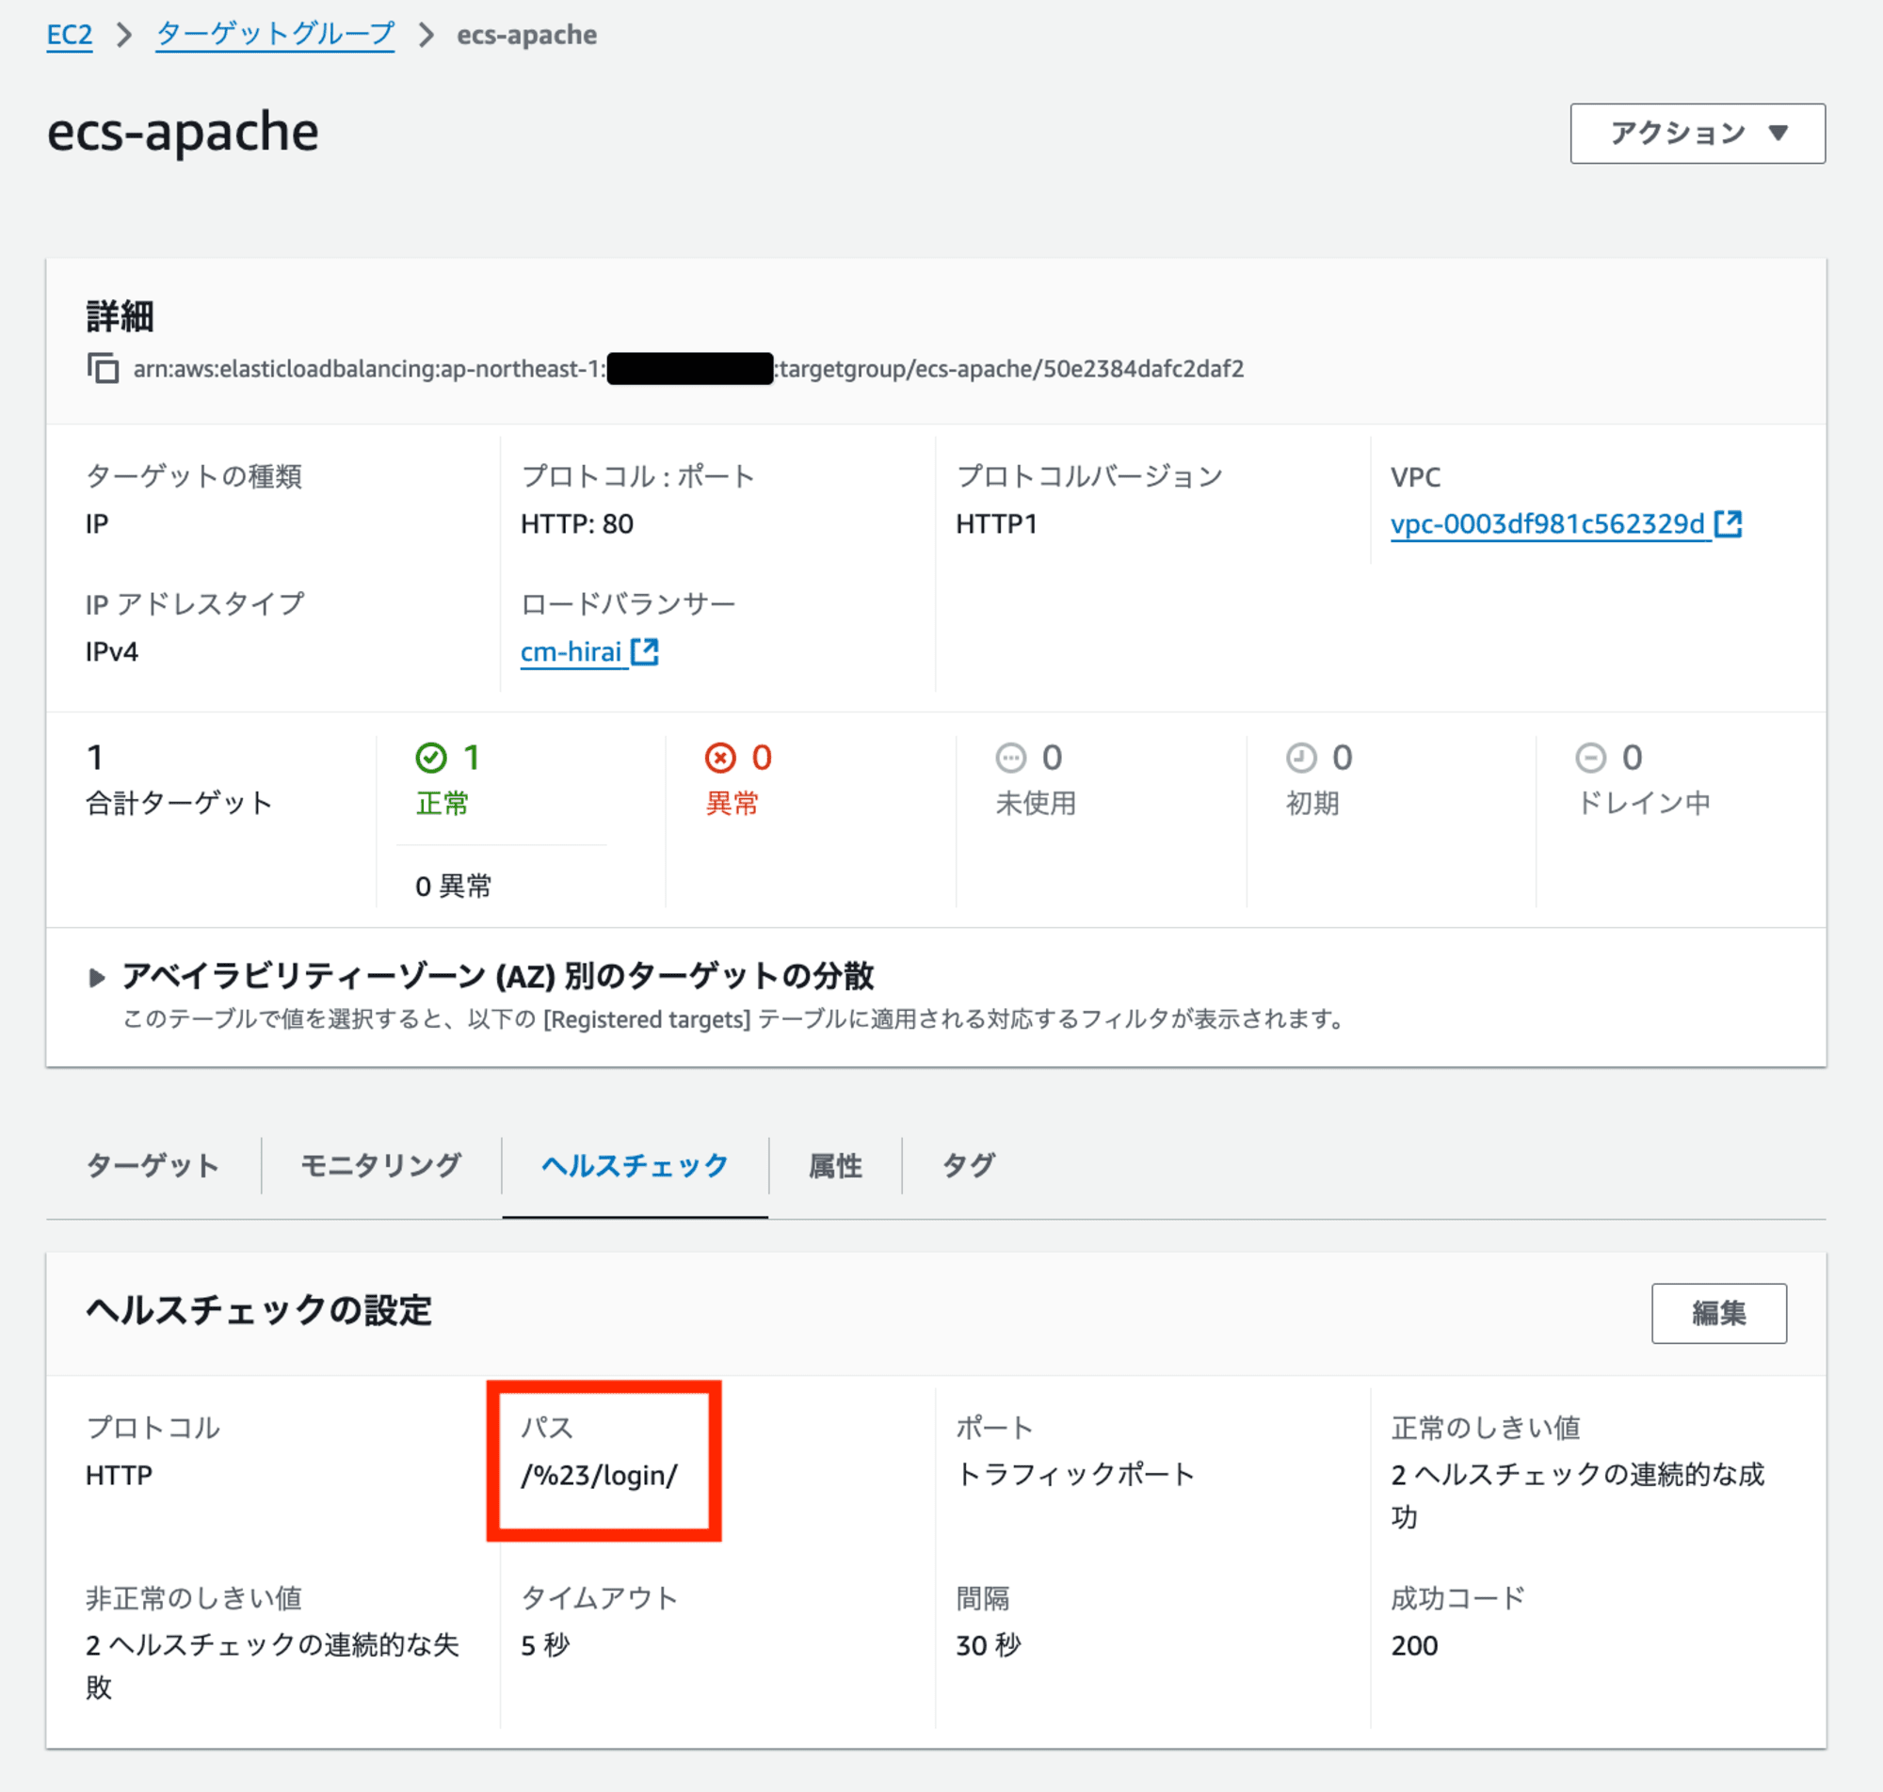1883x1792 pixels.
Task: Click the 2 ヘルスチェックの連続的な成功 value
Action: [x=1577, y=1495]
